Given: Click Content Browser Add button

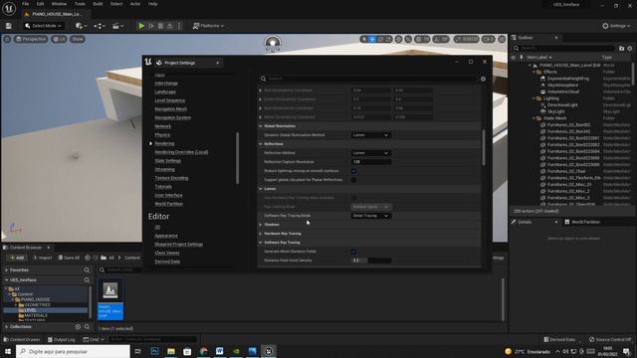Looking at the screenshot, I should click(17, 258).
